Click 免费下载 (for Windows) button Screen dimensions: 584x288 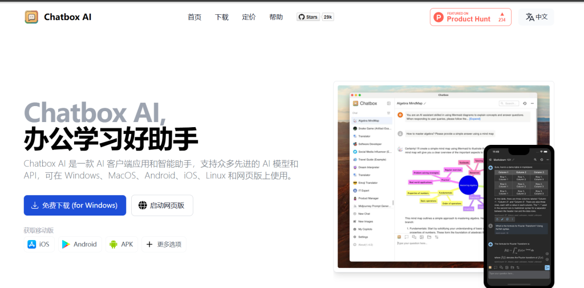pos(75,205)
